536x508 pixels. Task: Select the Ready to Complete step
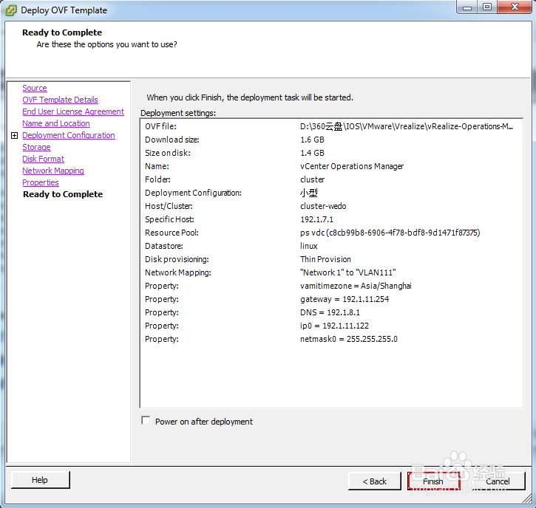[63, 194]
